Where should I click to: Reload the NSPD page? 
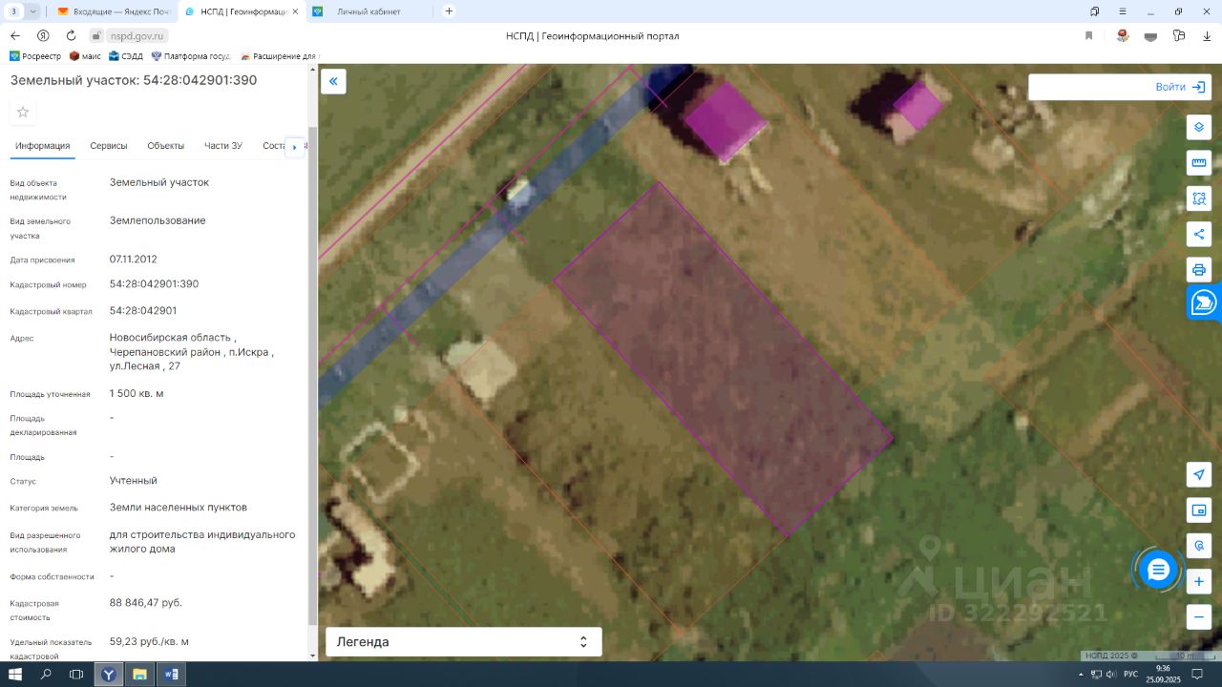71,35
